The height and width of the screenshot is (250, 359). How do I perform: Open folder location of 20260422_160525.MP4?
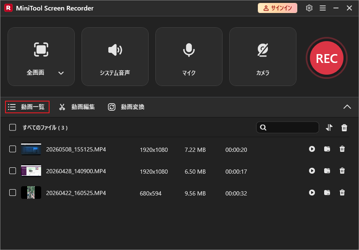pos(327,193)
